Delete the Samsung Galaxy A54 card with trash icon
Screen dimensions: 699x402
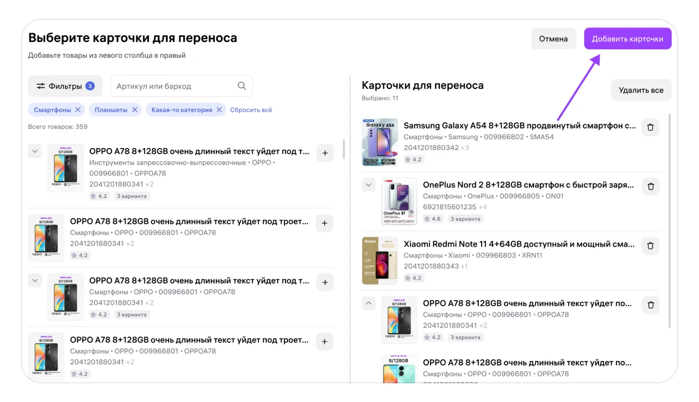click(x=650, y=127)
